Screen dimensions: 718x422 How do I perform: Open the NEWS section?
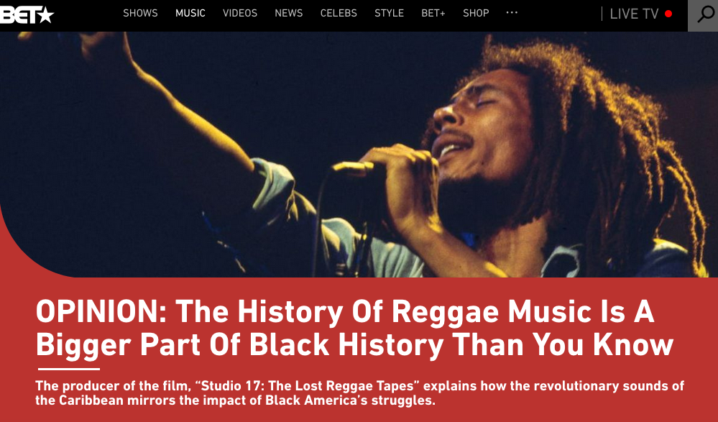tap(288, 13)
